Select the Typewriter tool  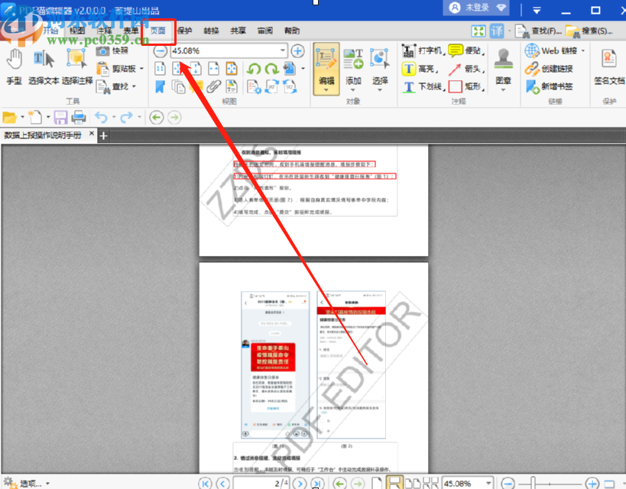pos(423,50)
